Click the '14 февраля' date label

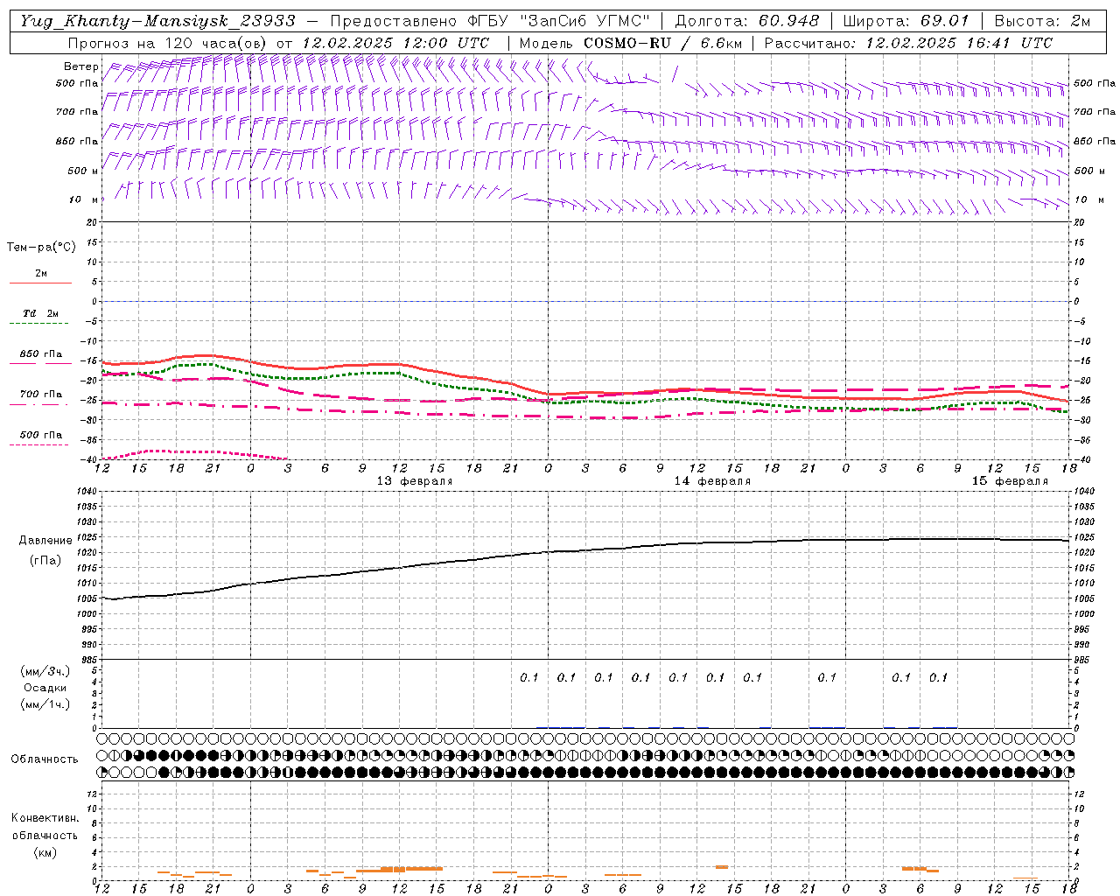(x=712, y=481)
